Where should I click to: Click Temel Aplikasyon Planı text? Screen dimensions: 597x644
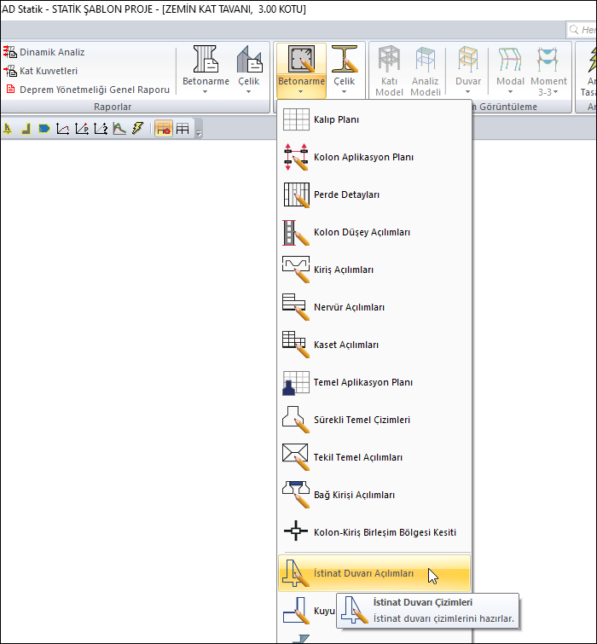[x=363, y=382]
